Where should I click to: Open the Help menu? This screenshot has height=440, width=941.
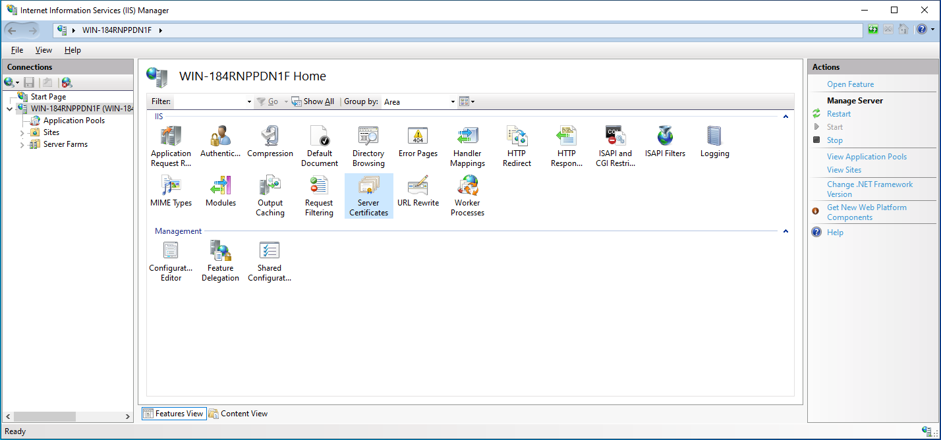click(x=72, y=50)
